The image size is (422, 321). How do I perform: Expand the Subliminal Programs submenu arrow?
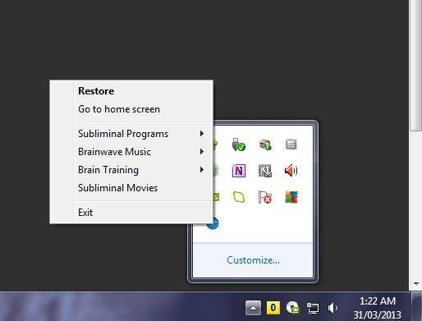[x=202, y=134]
